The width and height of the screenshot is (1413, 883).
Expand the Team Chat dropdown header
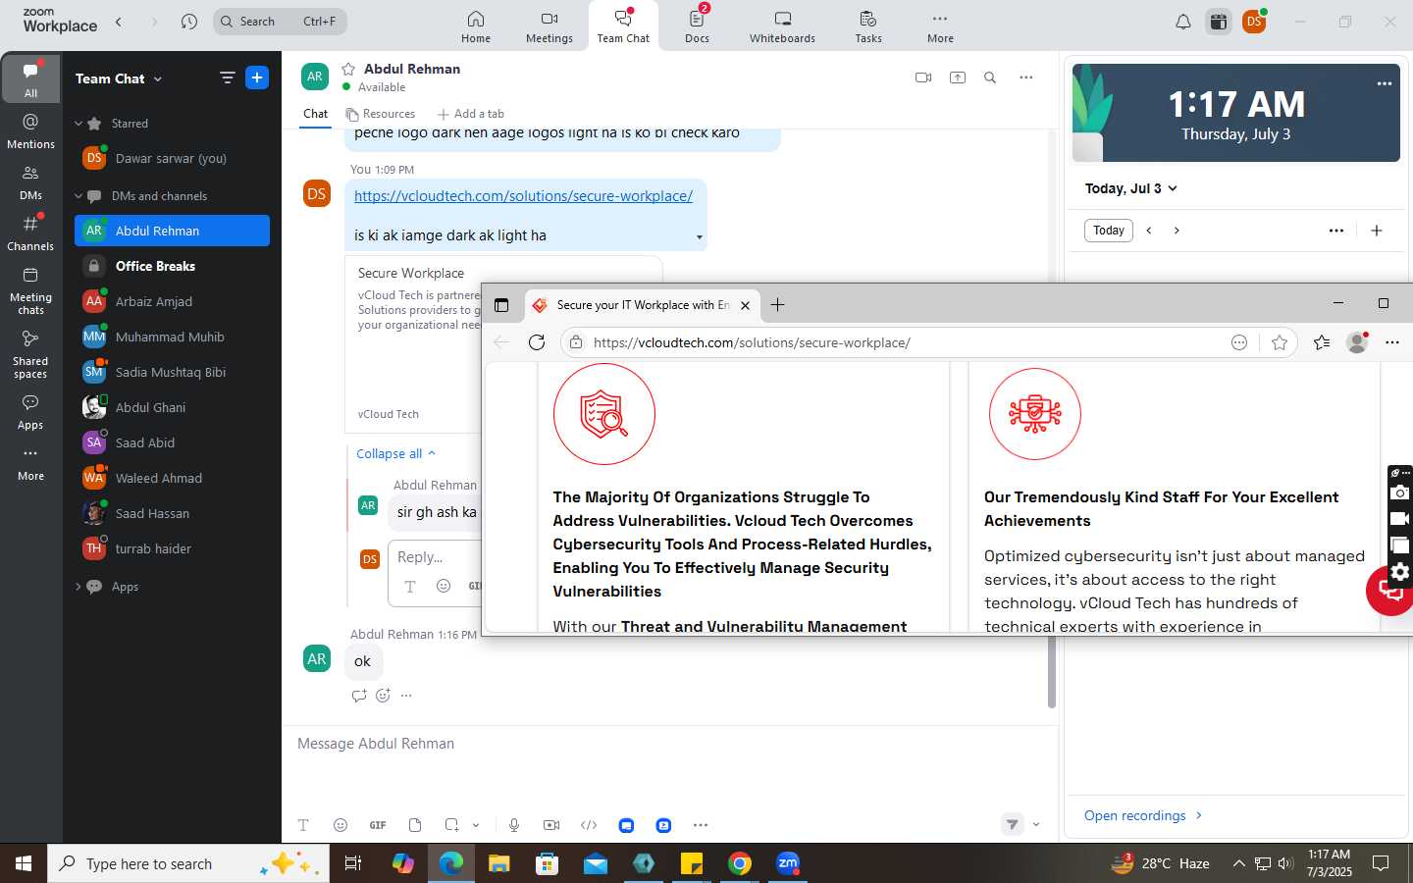119,78
